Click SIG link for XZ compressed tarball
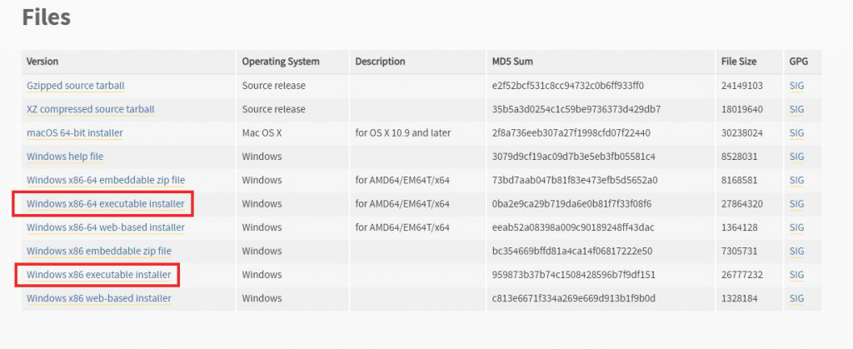The height and width of the screenshot is (349, 853). (x=796, y=109)
